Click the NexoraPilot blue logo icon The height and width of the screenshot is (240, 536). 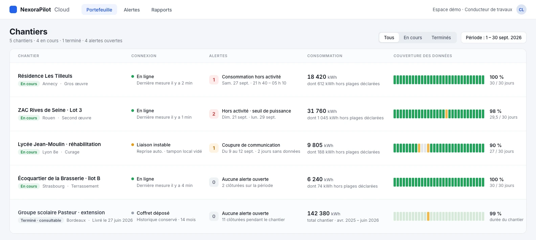click(13, 9)
